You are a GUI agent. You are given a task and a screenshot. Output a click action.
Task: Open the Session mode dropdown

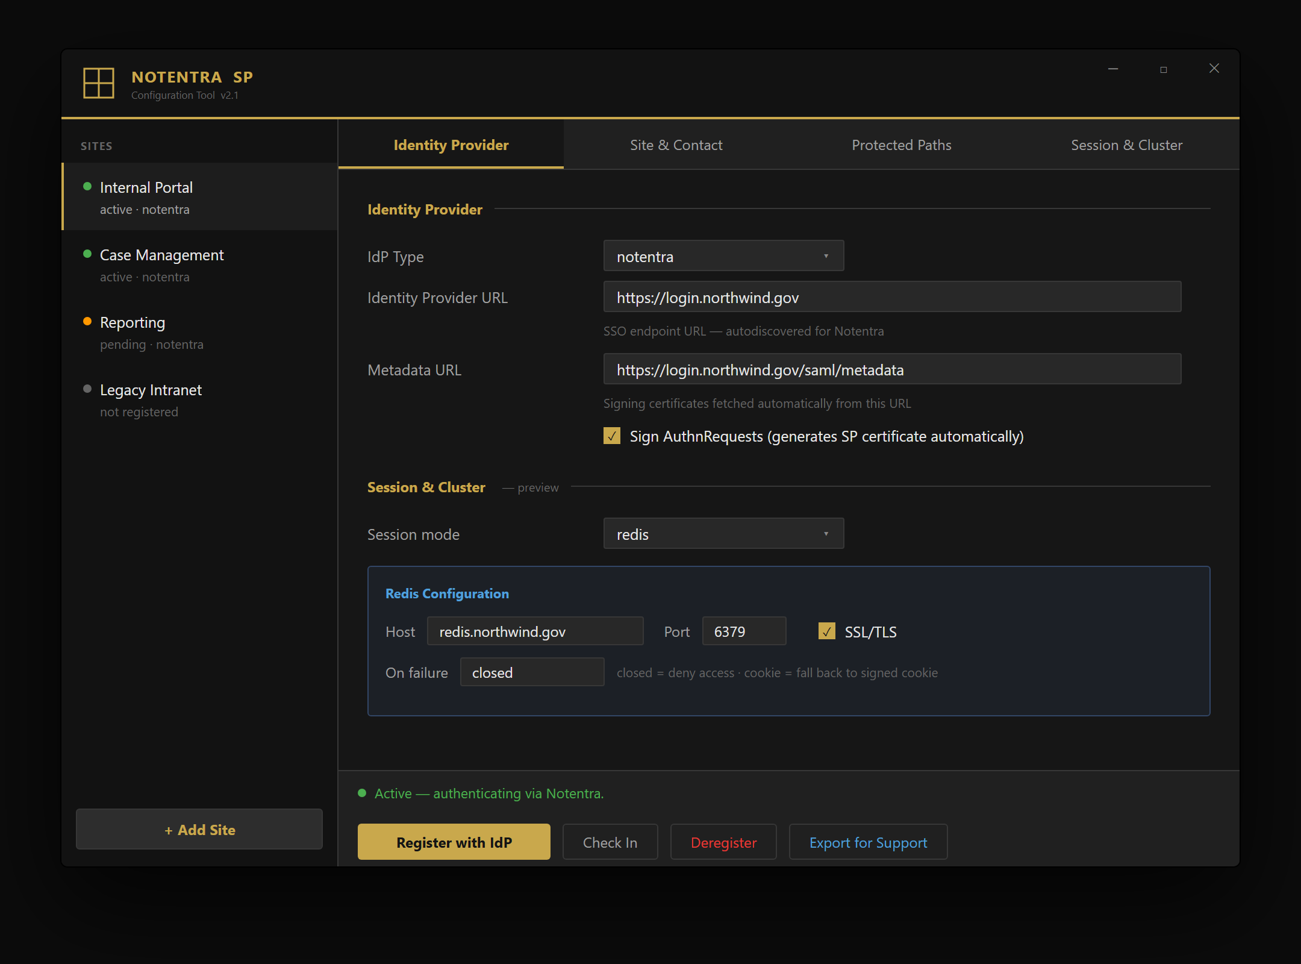[x=723, y=534]
